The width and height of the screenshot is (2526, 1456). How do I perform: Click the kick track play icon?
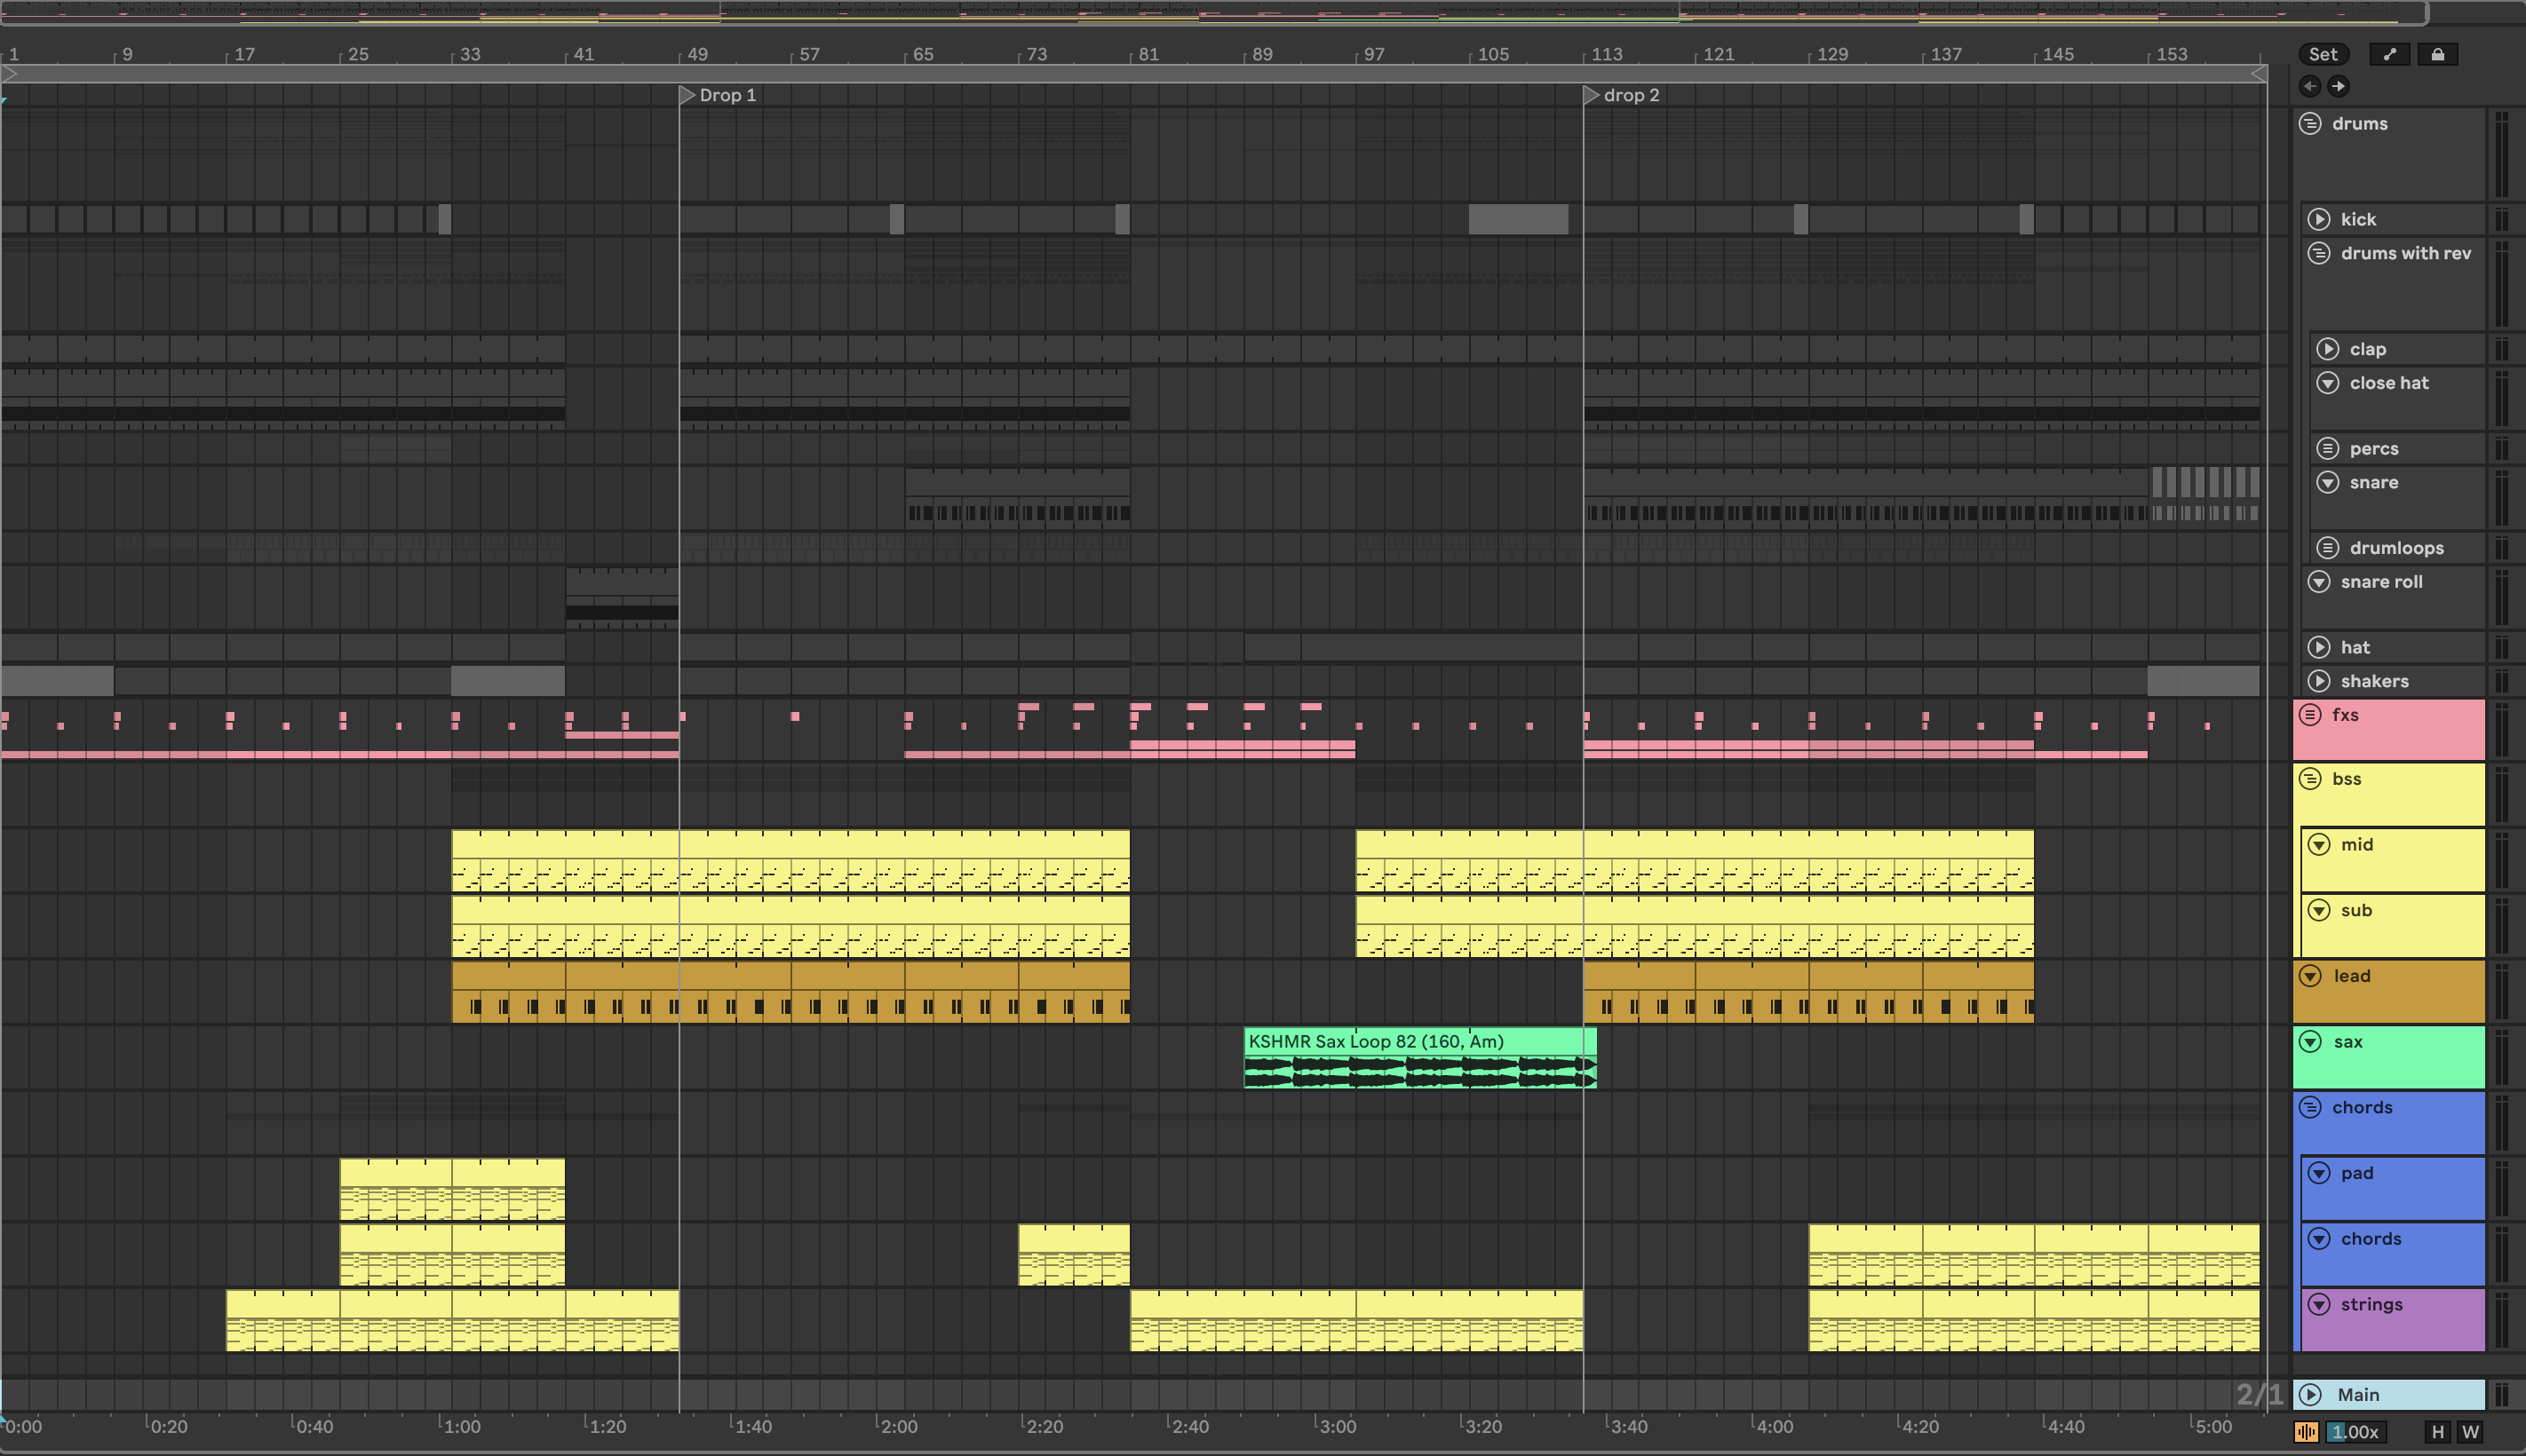2319,219
